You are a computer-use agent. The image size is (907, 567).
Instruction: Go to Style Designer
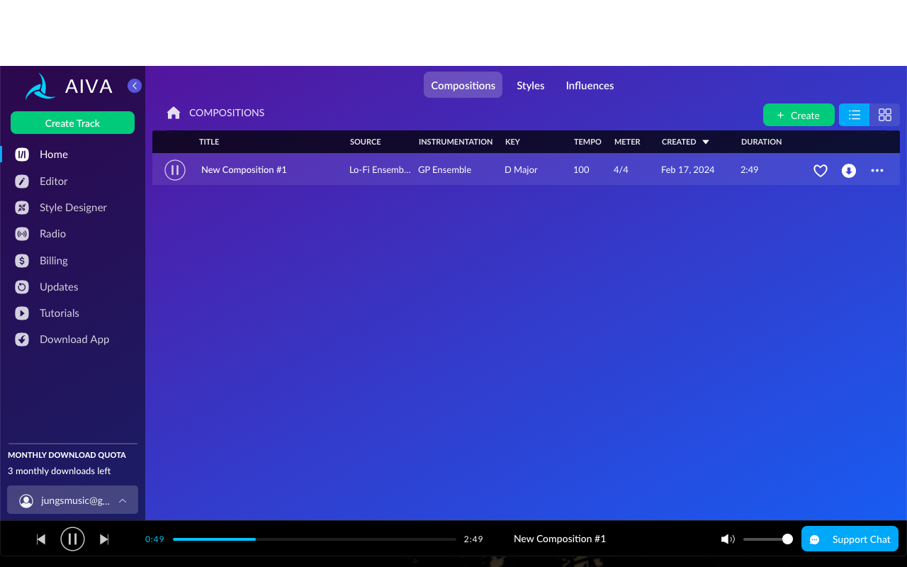(72, 207)
